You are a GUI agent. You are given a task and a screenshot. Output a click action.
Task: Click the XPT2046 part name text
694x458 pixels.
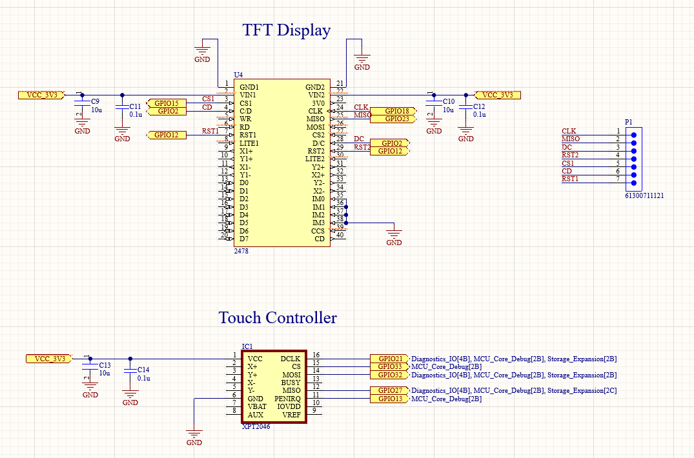256,426
